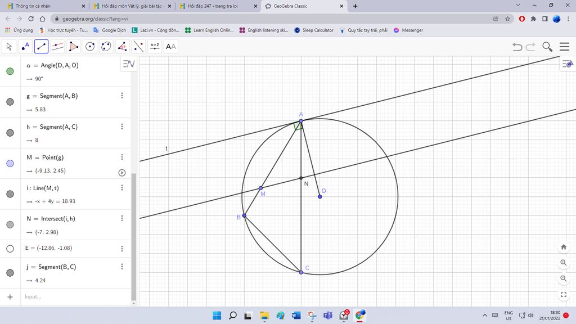Open options menu for Segment(B, C)
The height and width of the screenshot is (324, 576).
(122, 266)
